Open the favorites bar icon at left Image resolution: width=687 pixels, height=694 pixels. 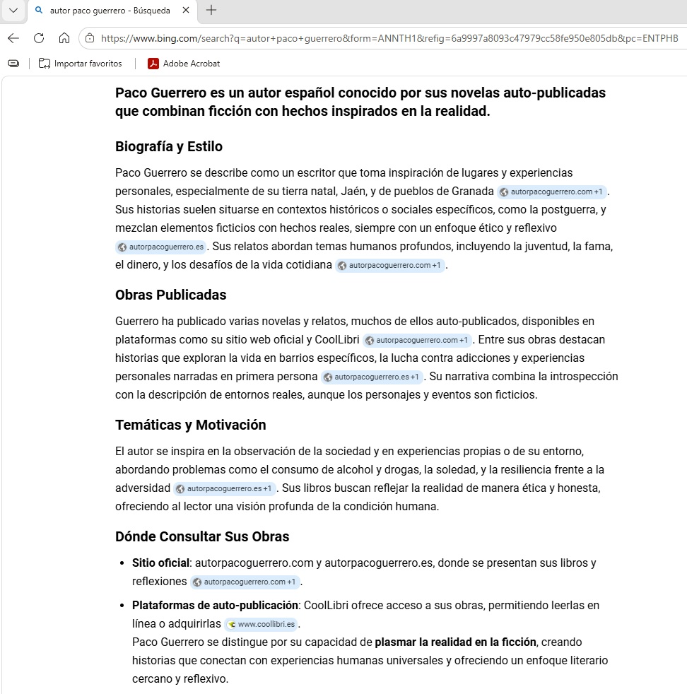click(13, 64)
